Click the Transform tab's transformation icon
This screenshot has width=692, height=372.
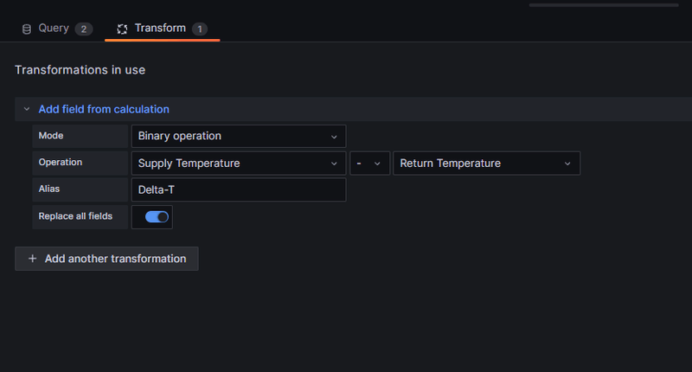pyautogui.click(x=122, y=29)
